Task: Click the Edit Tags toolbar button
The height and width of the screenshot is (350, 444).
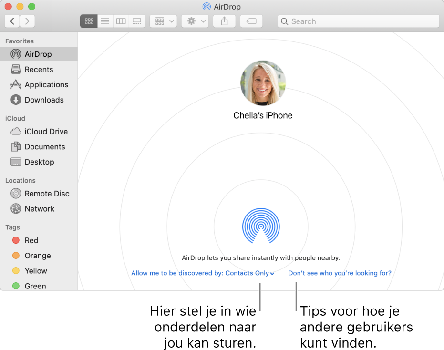Action: (251, 21)
